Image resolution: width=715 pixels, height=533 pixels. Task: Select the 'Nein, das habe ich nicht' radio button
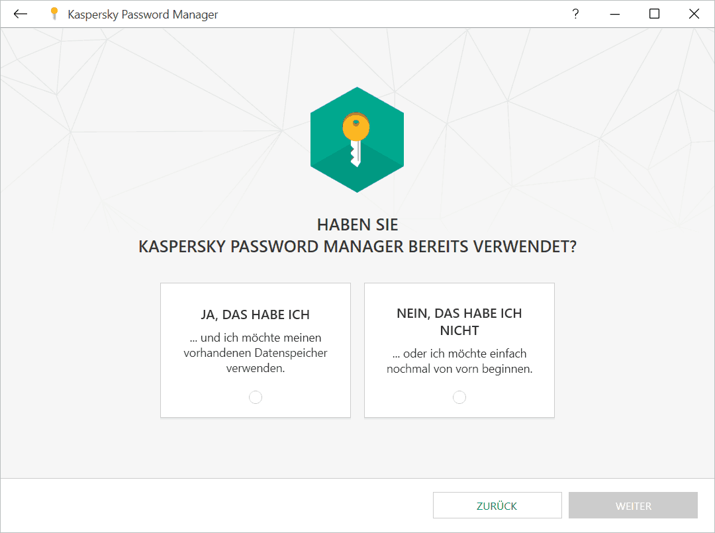pyautogui.click(x=459, y=397)
